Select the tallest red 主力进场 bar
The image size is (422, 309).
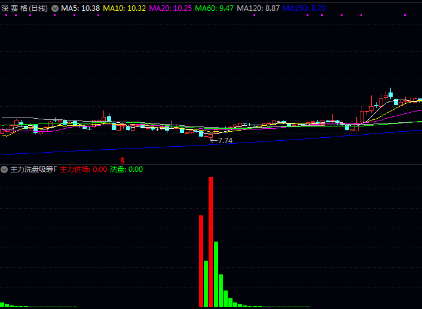click(x=211, y=242)
